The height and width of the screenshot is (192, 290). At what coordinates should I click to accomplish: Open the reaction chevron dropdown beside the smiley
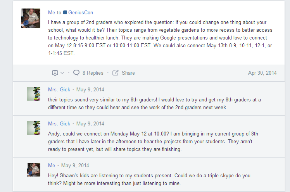62,73
